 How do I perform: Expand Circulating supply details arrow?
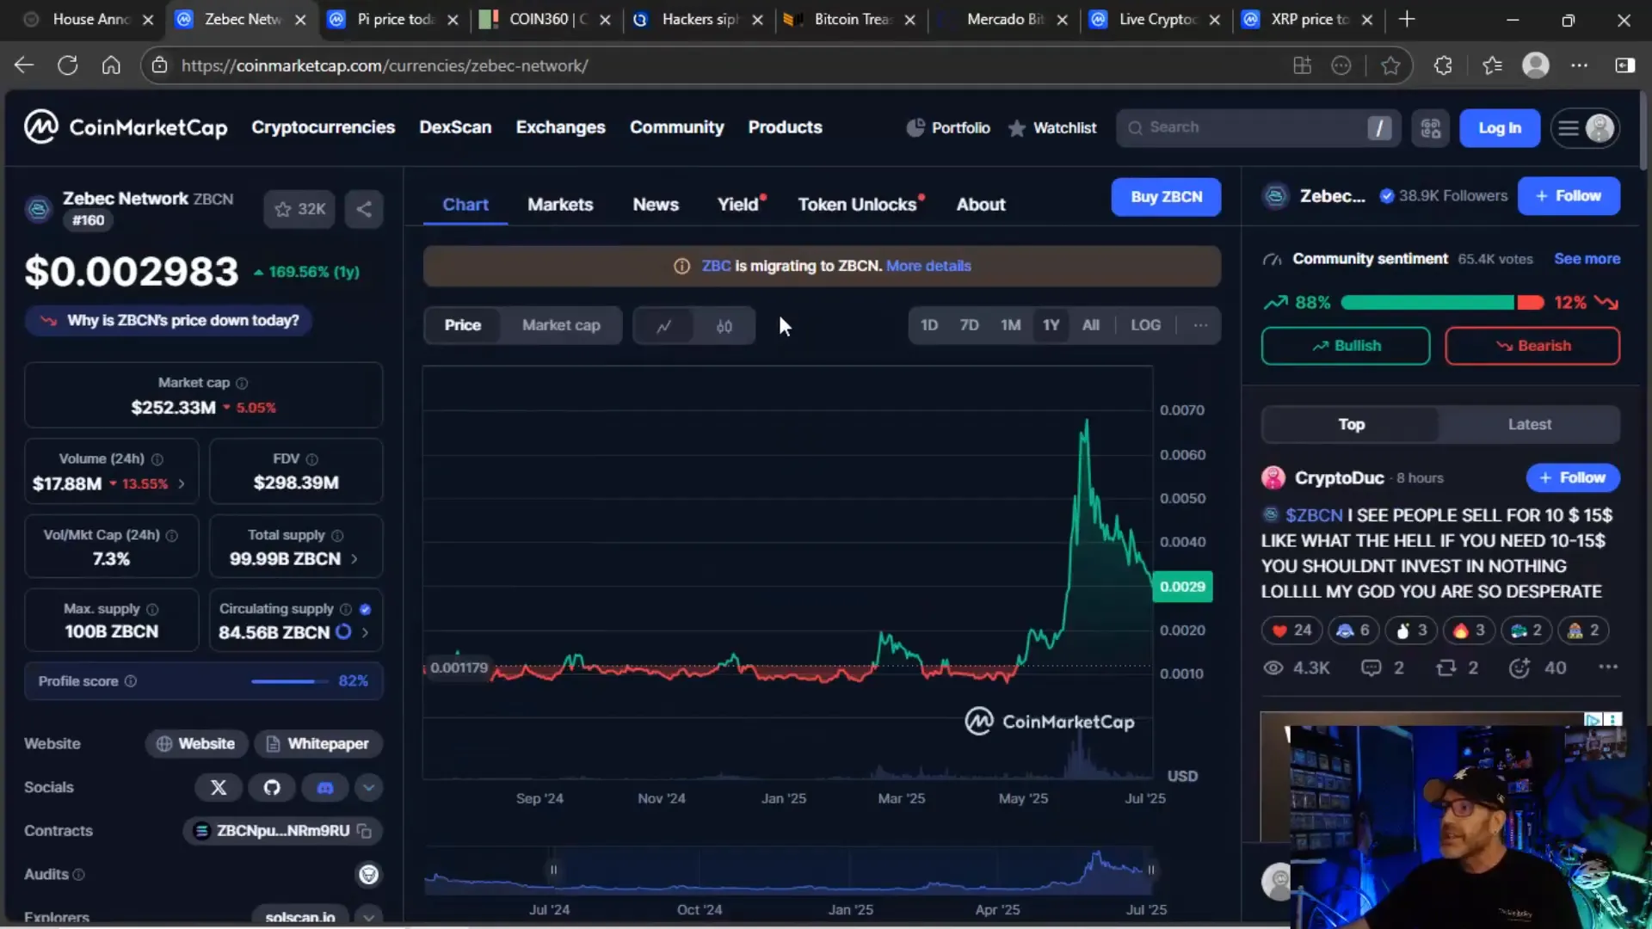[365, 632]
